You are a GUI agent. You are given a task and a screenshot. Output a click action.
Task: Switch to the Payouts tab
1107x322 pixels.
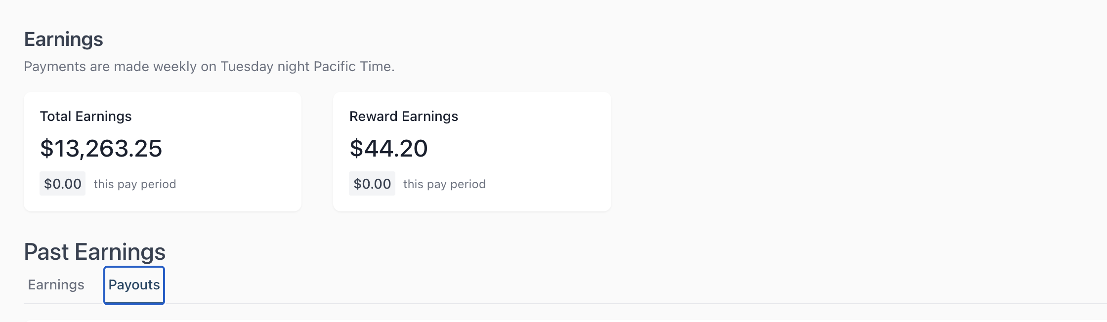click(134, 285)
